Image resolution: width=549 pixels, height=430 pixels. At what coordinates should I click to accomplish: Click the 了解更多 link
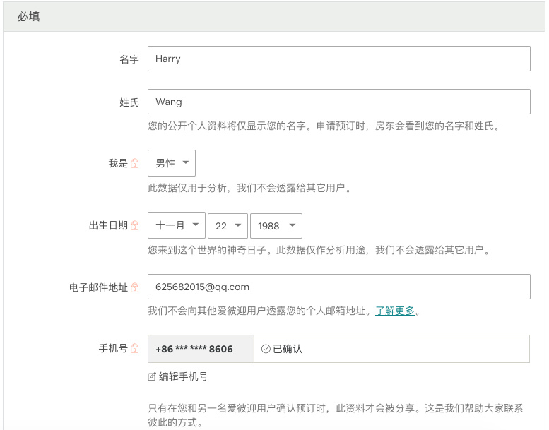coord(395,311)
